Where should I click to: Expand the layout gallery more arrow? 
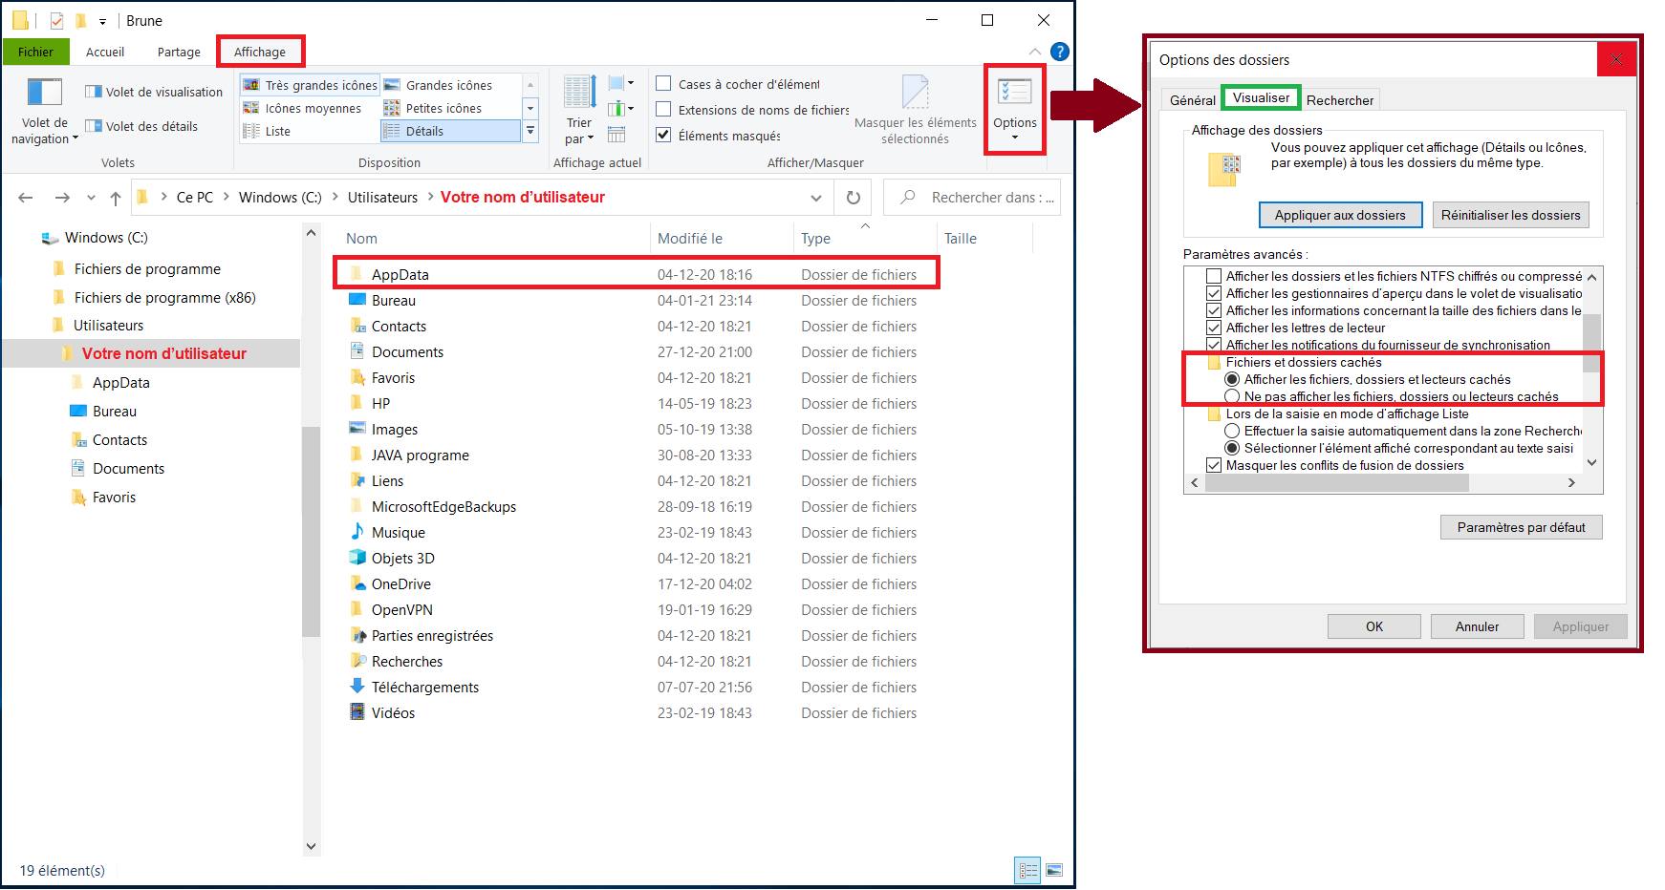point(530,131)
